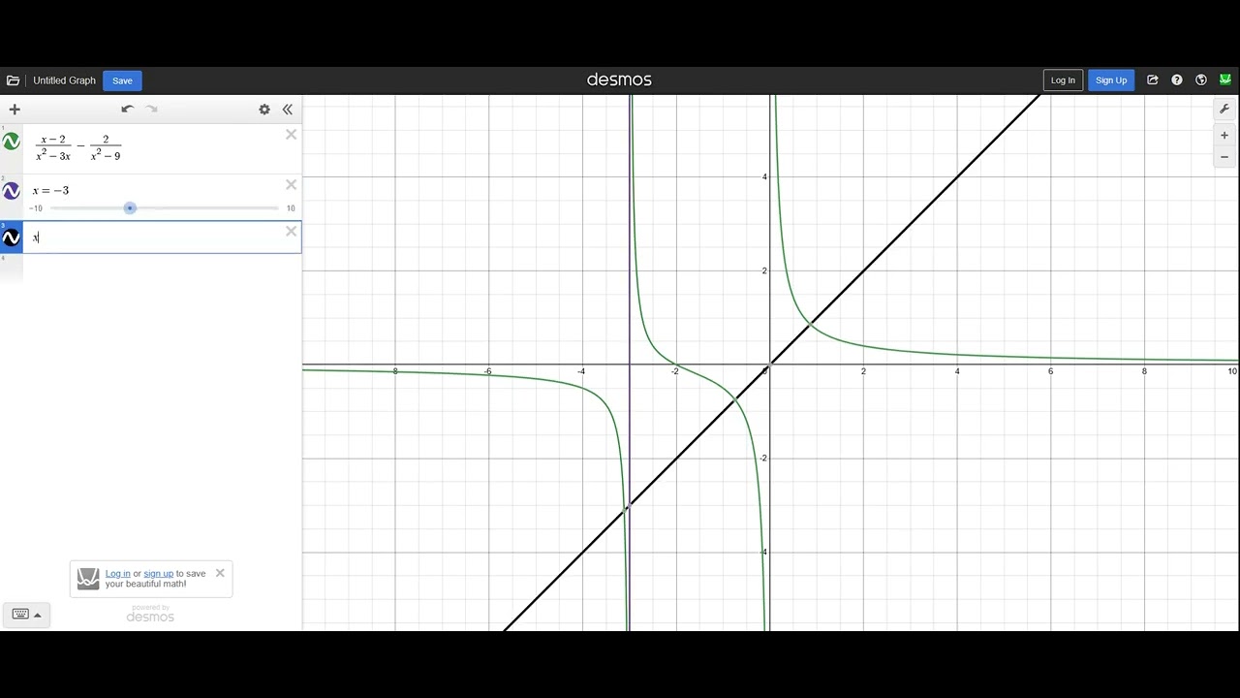Hide the green rational function graph

12,142
